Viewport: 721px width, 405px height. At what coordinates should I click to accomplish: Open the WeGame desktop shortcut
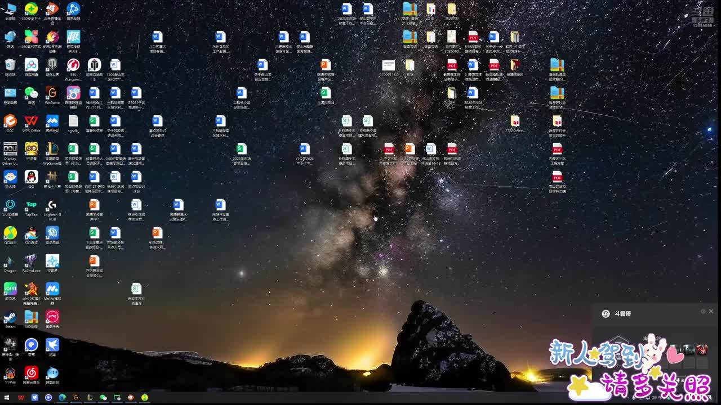coord(52,93)
